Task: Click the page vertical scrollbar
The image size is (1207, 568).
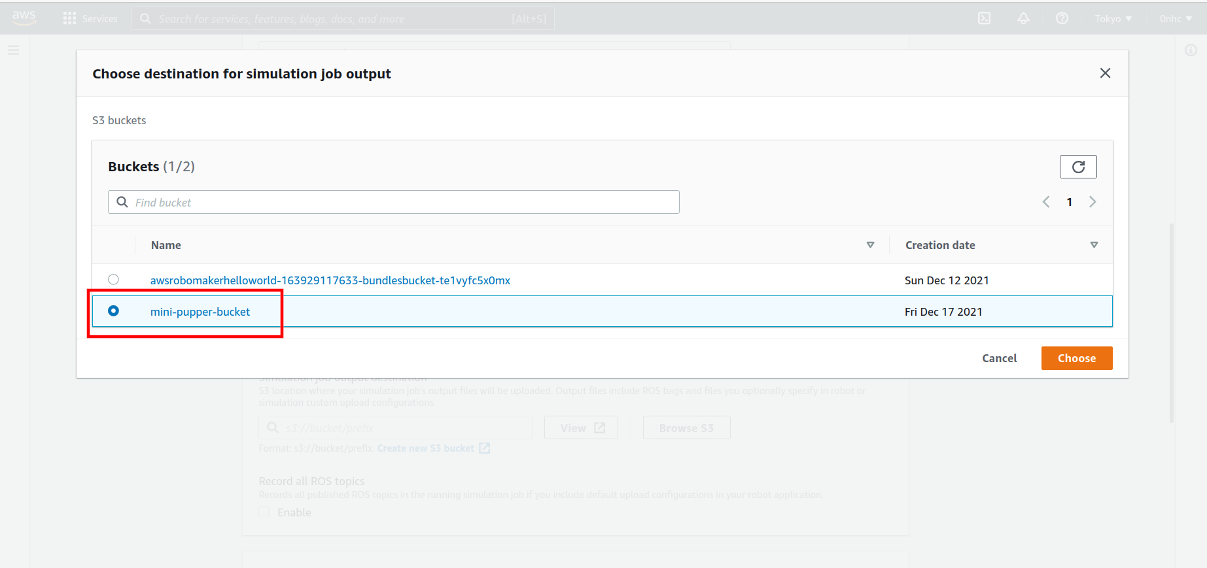Action: 1171,323
